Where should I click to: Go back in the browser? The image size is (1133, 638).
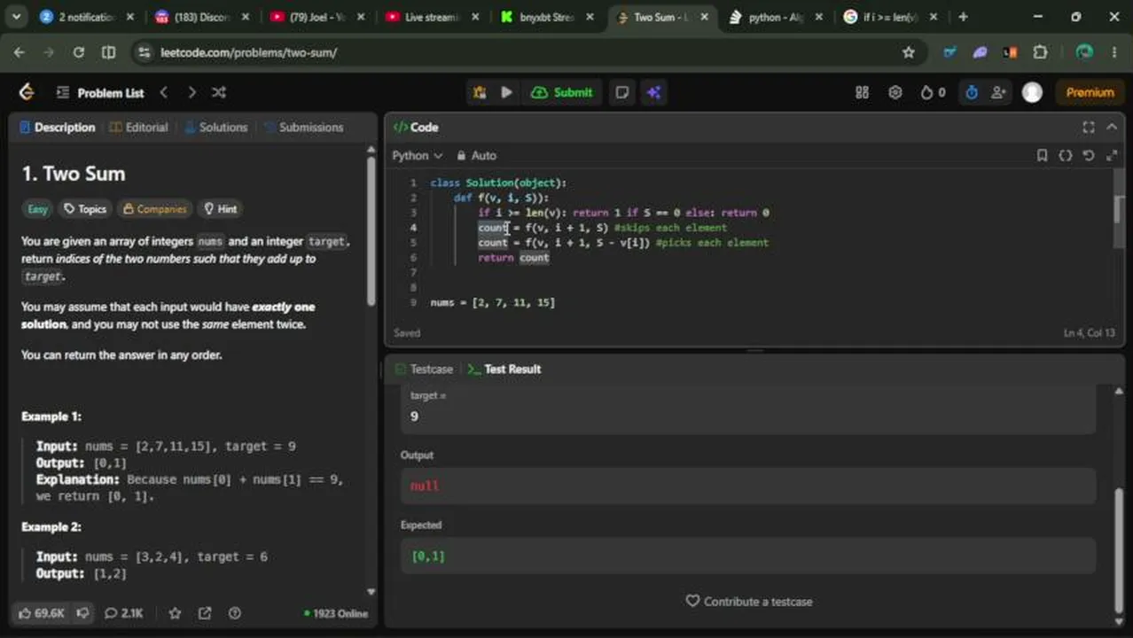coord(20,52)
